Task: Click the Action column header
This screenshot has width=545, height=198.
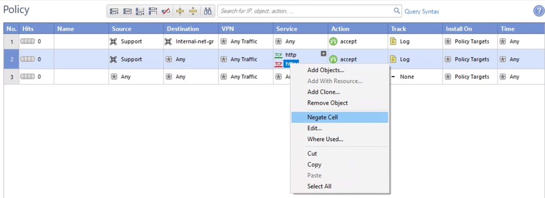Action: (358, 29)
